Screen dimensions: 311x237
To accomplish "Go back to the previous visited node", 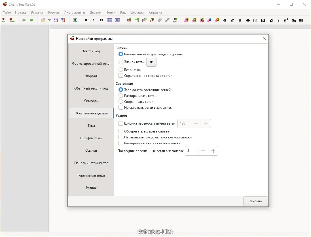I will coord(24,20).
